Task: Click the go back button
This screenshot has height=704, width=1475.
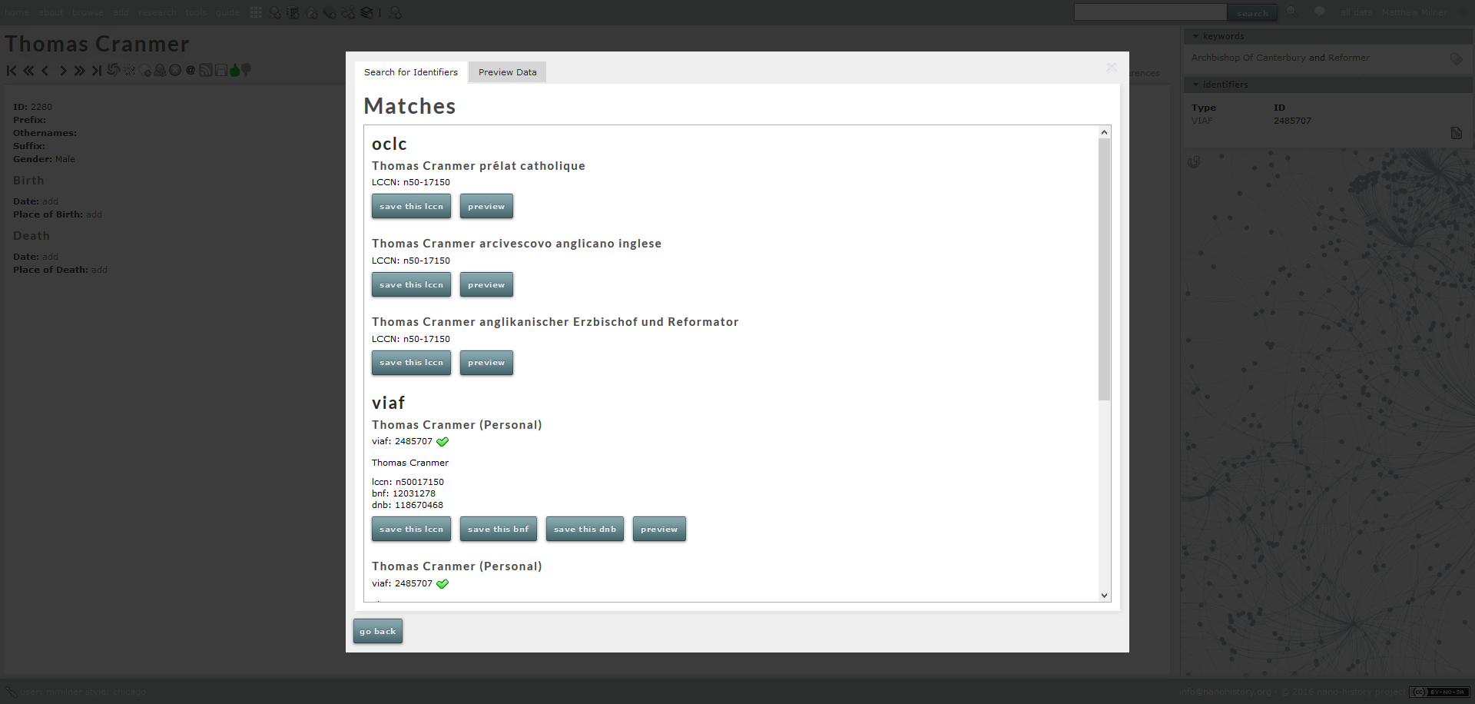Action: point(377,631)
